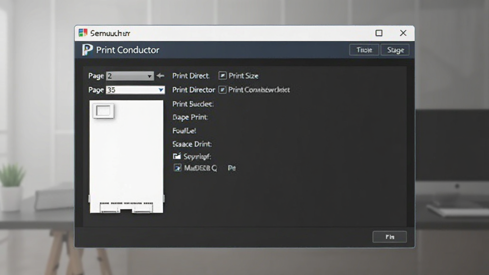The width and height of the screenshot is (489, 275).
Task: Click the Print Conductor P logo icon
Action: [87, 50]
